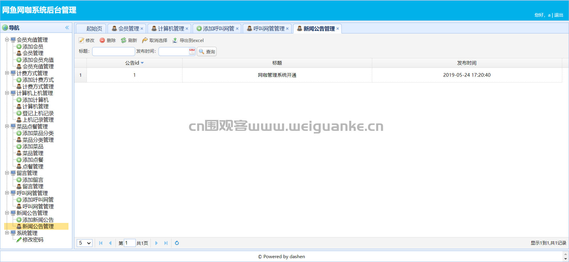Open 会员管理 in navigation tree

pos(33,53)
